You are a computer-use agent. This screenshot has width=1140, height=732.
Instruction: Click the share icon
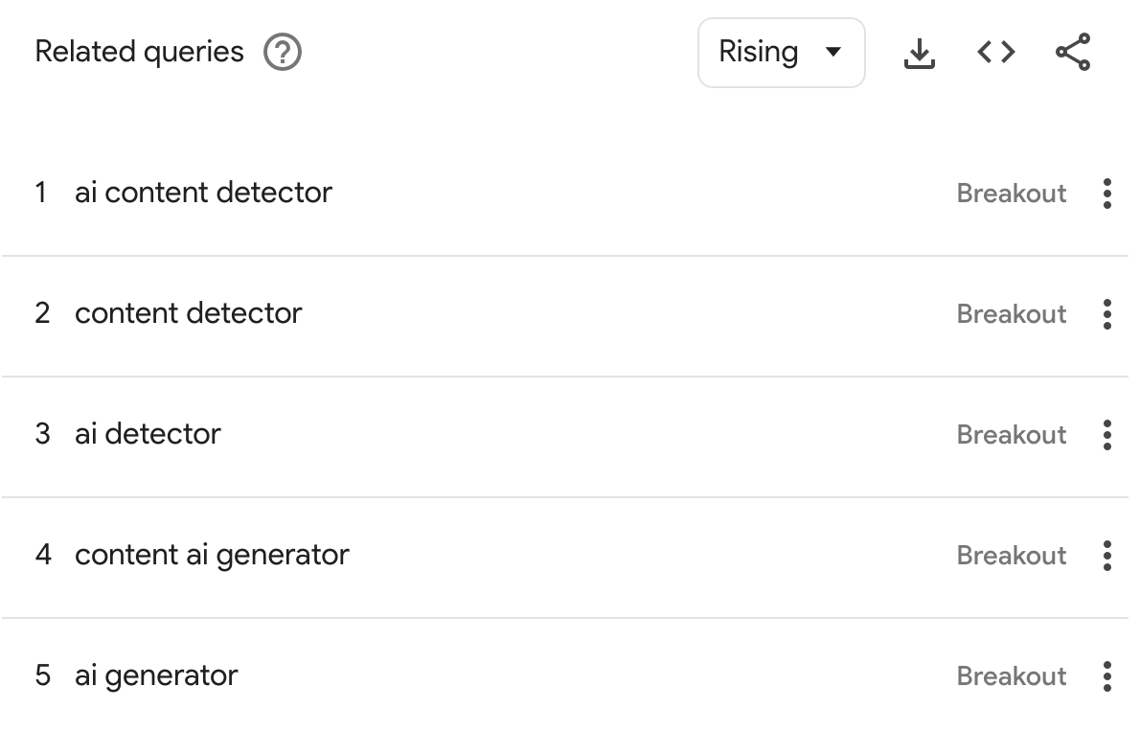[x=1073, y=53]
